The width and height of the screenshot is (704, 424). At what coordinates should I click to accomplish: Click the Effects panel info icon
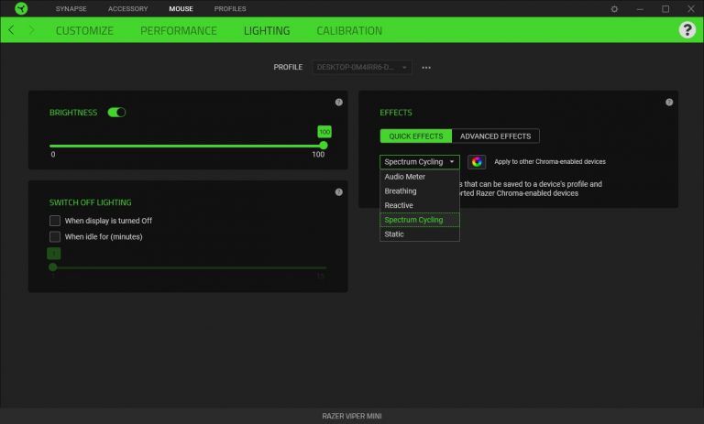tap(669, 102)
